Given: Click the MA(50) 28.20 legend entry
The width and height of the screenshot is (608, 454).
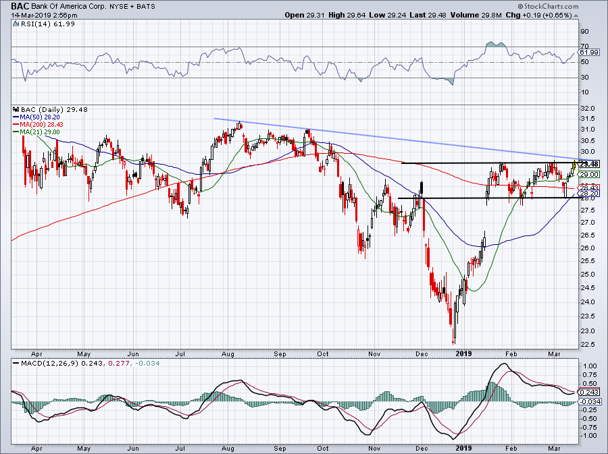Looking at the screenshot, I should (x=40, y=117).
